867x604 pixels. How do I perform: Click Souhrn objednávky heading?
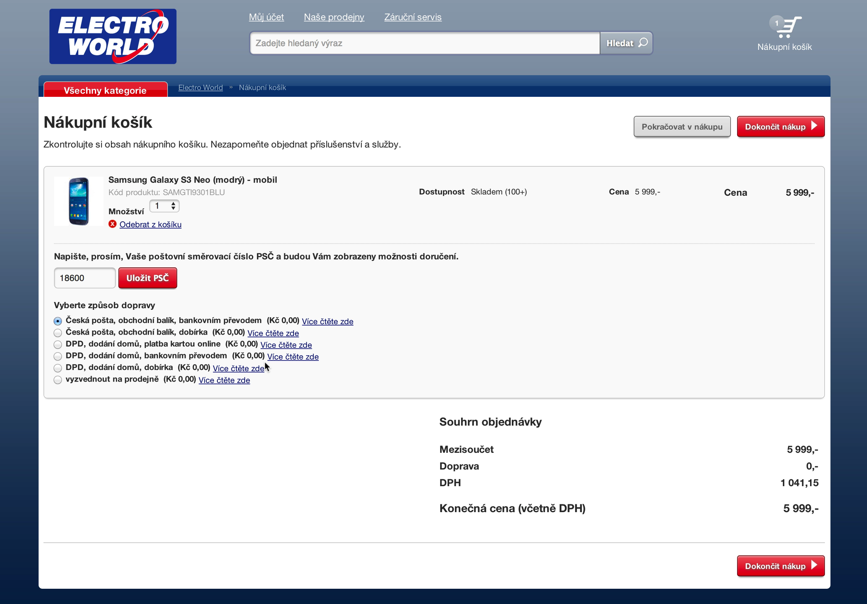click(x=490, y=422)
